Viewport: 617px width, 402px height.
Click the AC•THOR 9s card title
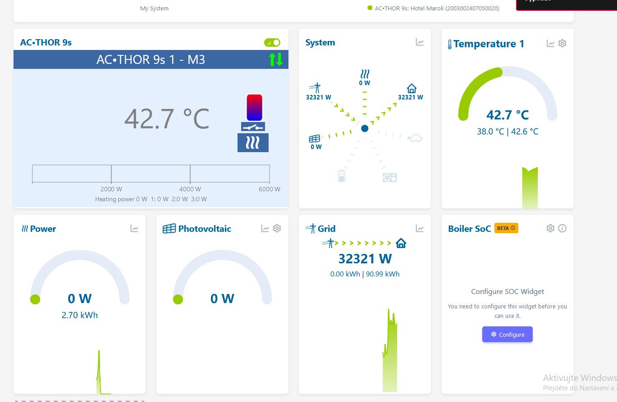tap(46, 43)
